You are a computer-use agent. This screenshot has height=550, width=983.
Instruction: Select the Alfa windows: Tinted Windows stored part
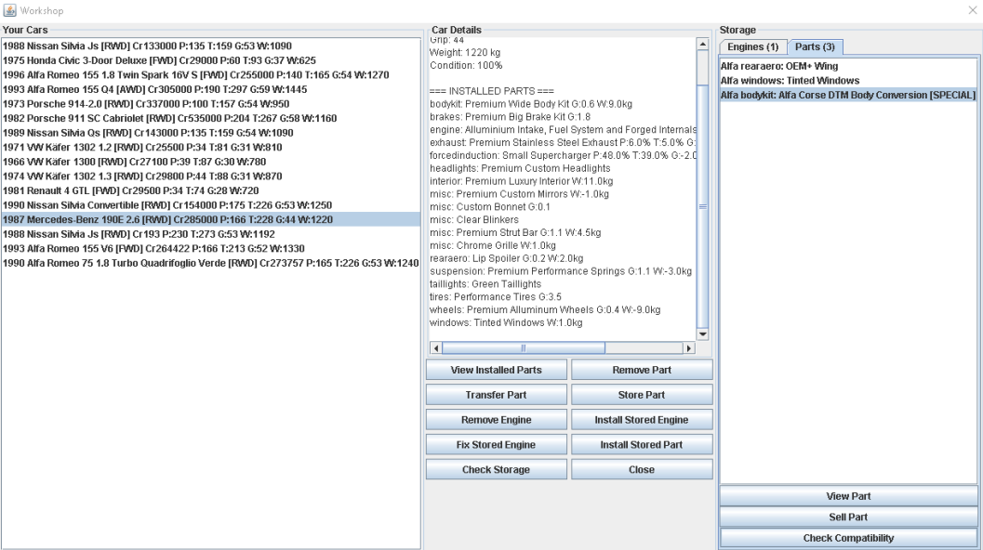848,80
